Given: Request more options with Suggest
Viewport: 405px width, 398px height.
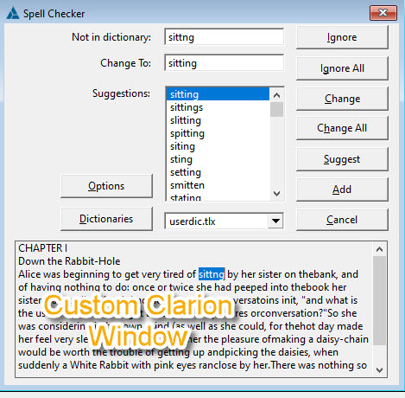Looking at the screenshot, I should point(342,159).
